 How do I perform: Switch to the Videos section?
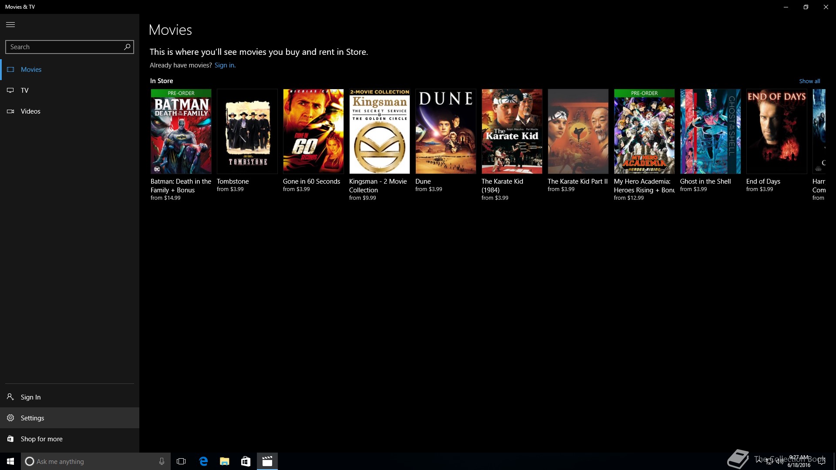[x=30, y=111]
